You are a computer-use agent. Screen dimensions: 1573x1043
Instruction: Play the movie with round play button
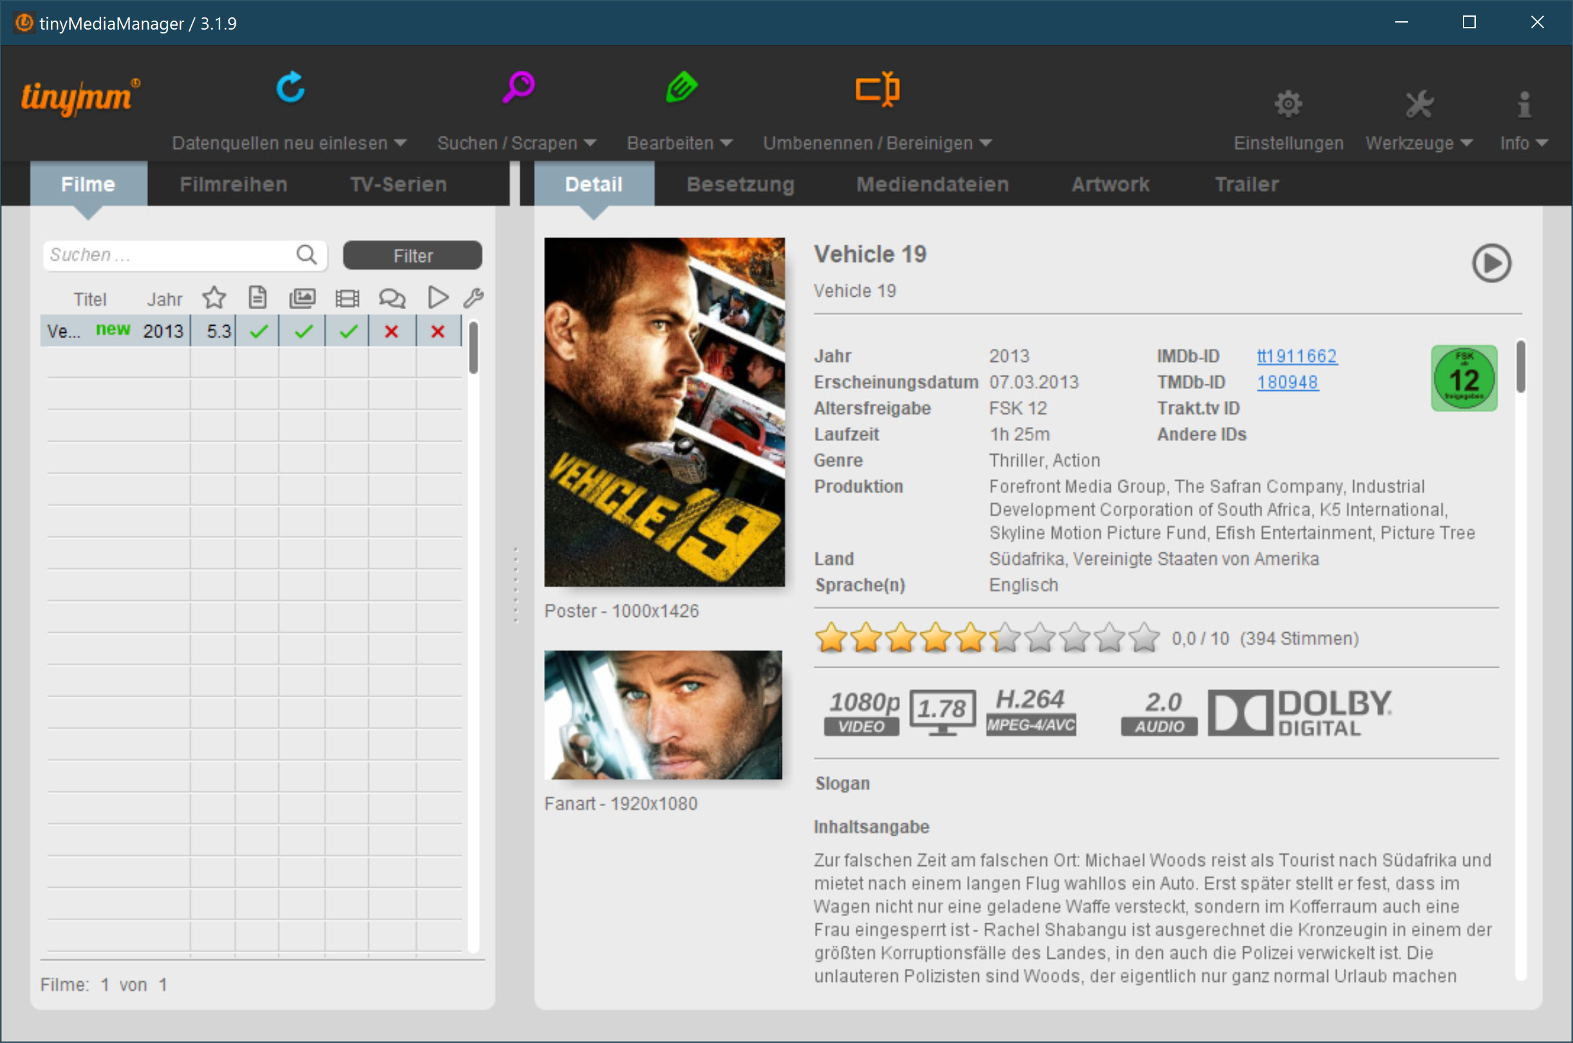click(1491, 263)
